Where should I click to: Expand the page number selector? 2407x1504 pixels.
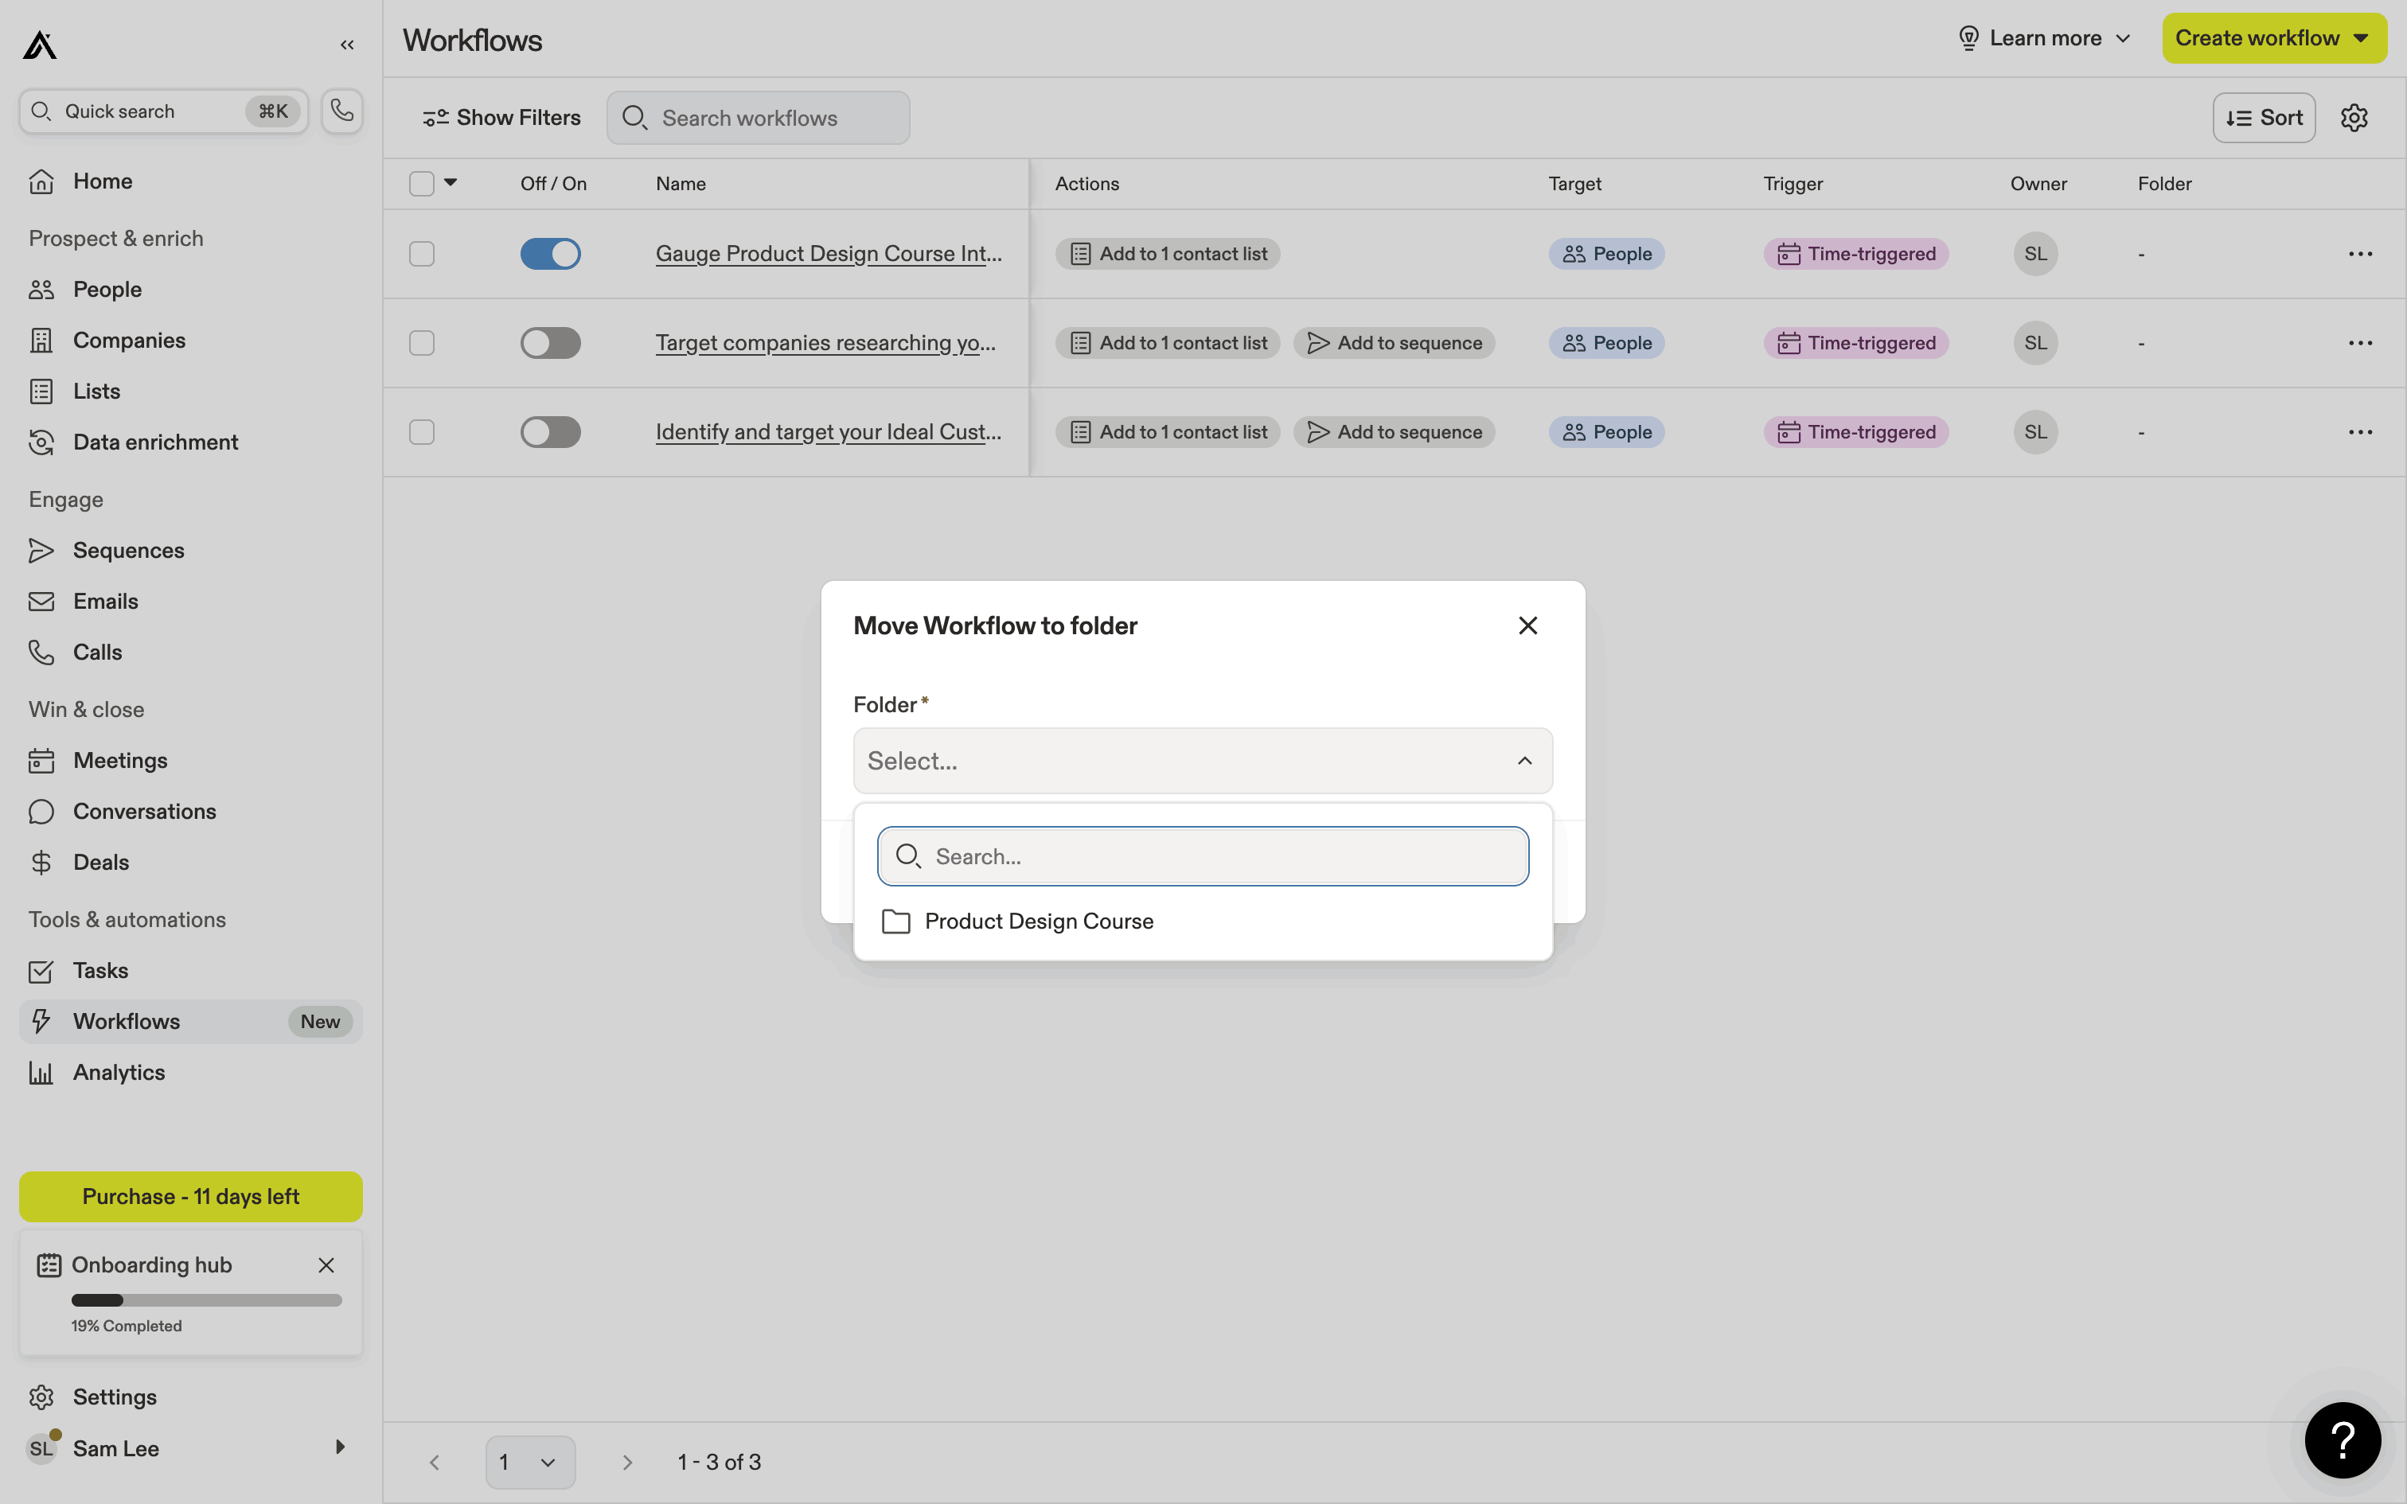pyautogui.click(x=529, y=1461)
